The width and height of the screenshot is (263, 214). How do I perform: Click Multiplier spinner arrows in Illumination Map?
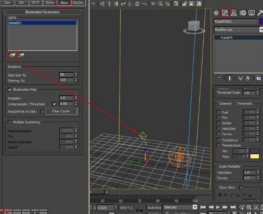click(x=76, y=98)
